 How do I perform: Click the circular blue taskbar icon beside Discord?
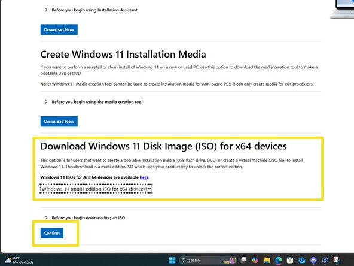(325, 260)
